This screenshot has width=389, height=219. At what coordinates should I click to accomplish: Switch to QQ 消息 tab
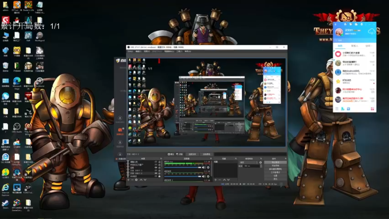coord(340,46)
